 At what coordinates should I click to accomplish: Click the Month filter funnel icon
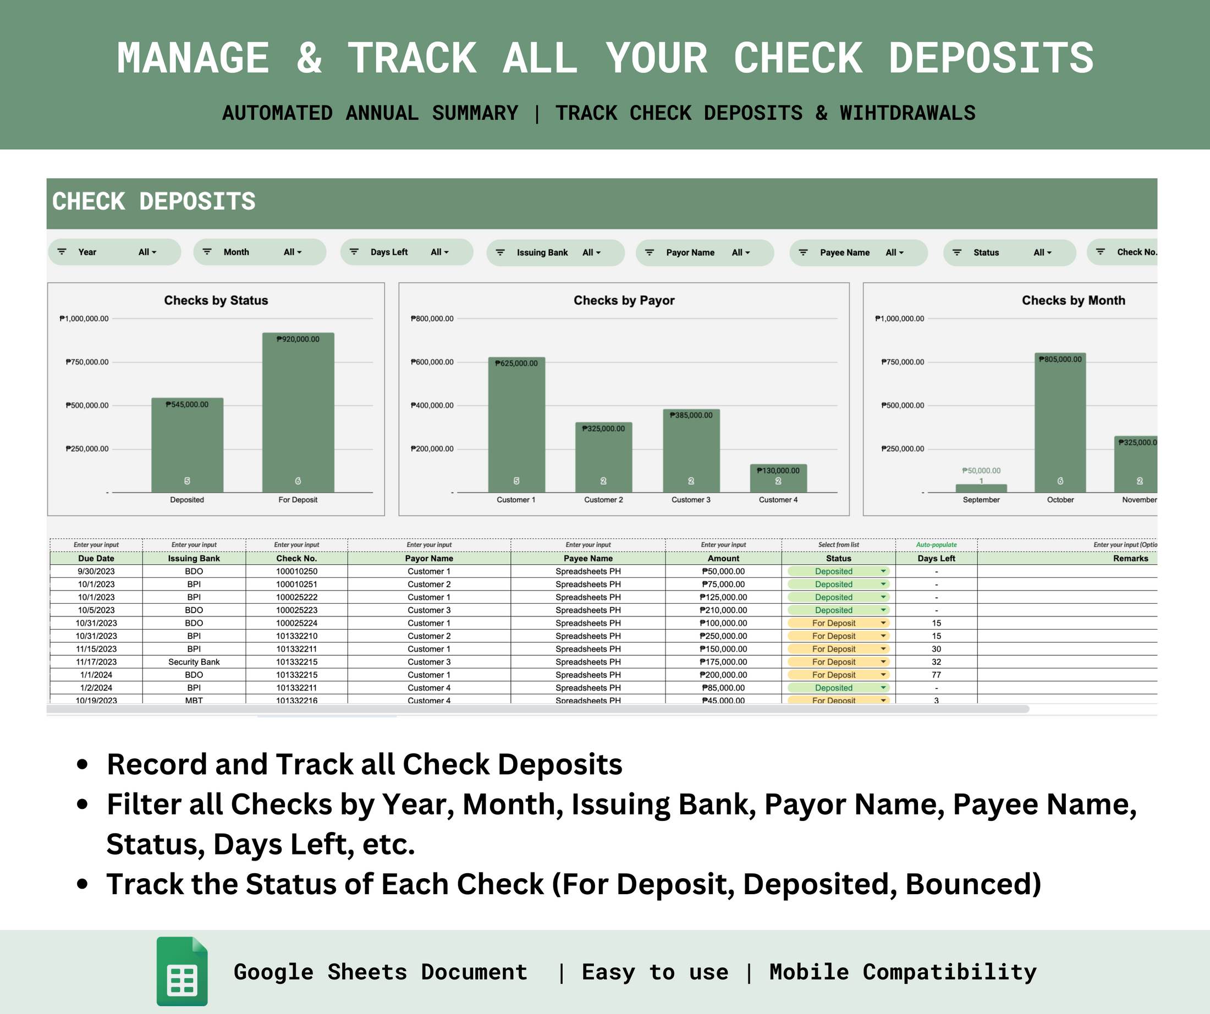tap(207, 252)
